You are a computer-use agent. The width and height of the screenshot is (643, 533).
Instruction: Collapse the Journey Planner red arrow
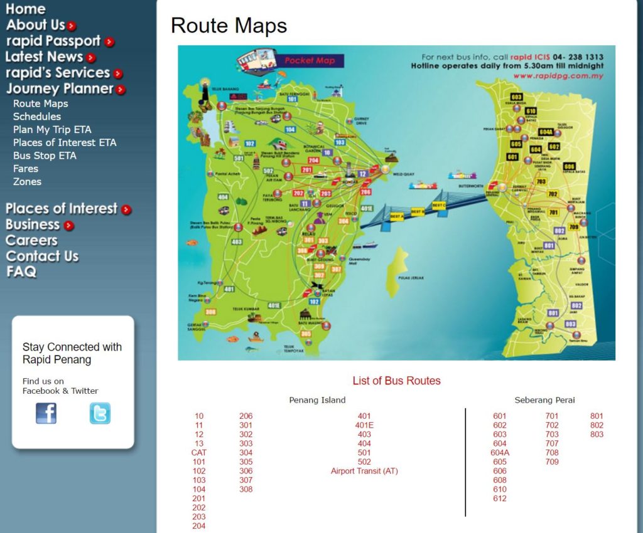pos(121,90)
